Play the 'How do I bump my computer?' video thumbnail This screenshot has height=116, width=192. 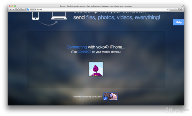point(110,96)
